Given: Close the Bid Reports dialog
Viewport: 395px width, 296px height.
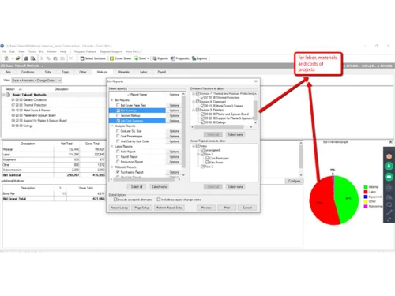Looking at the screenshot, I should point(256,81).
